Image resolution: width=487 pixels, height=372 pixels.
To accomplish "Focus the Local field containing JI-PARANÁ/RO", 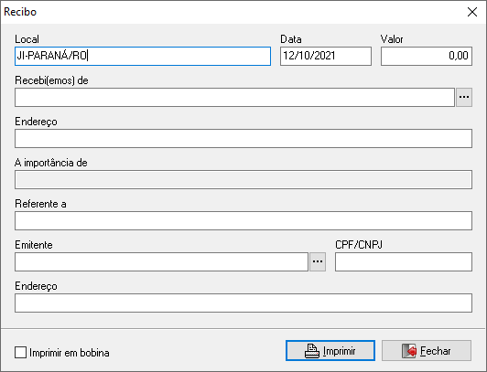I will pyautogui.click(x=143, y=56).
